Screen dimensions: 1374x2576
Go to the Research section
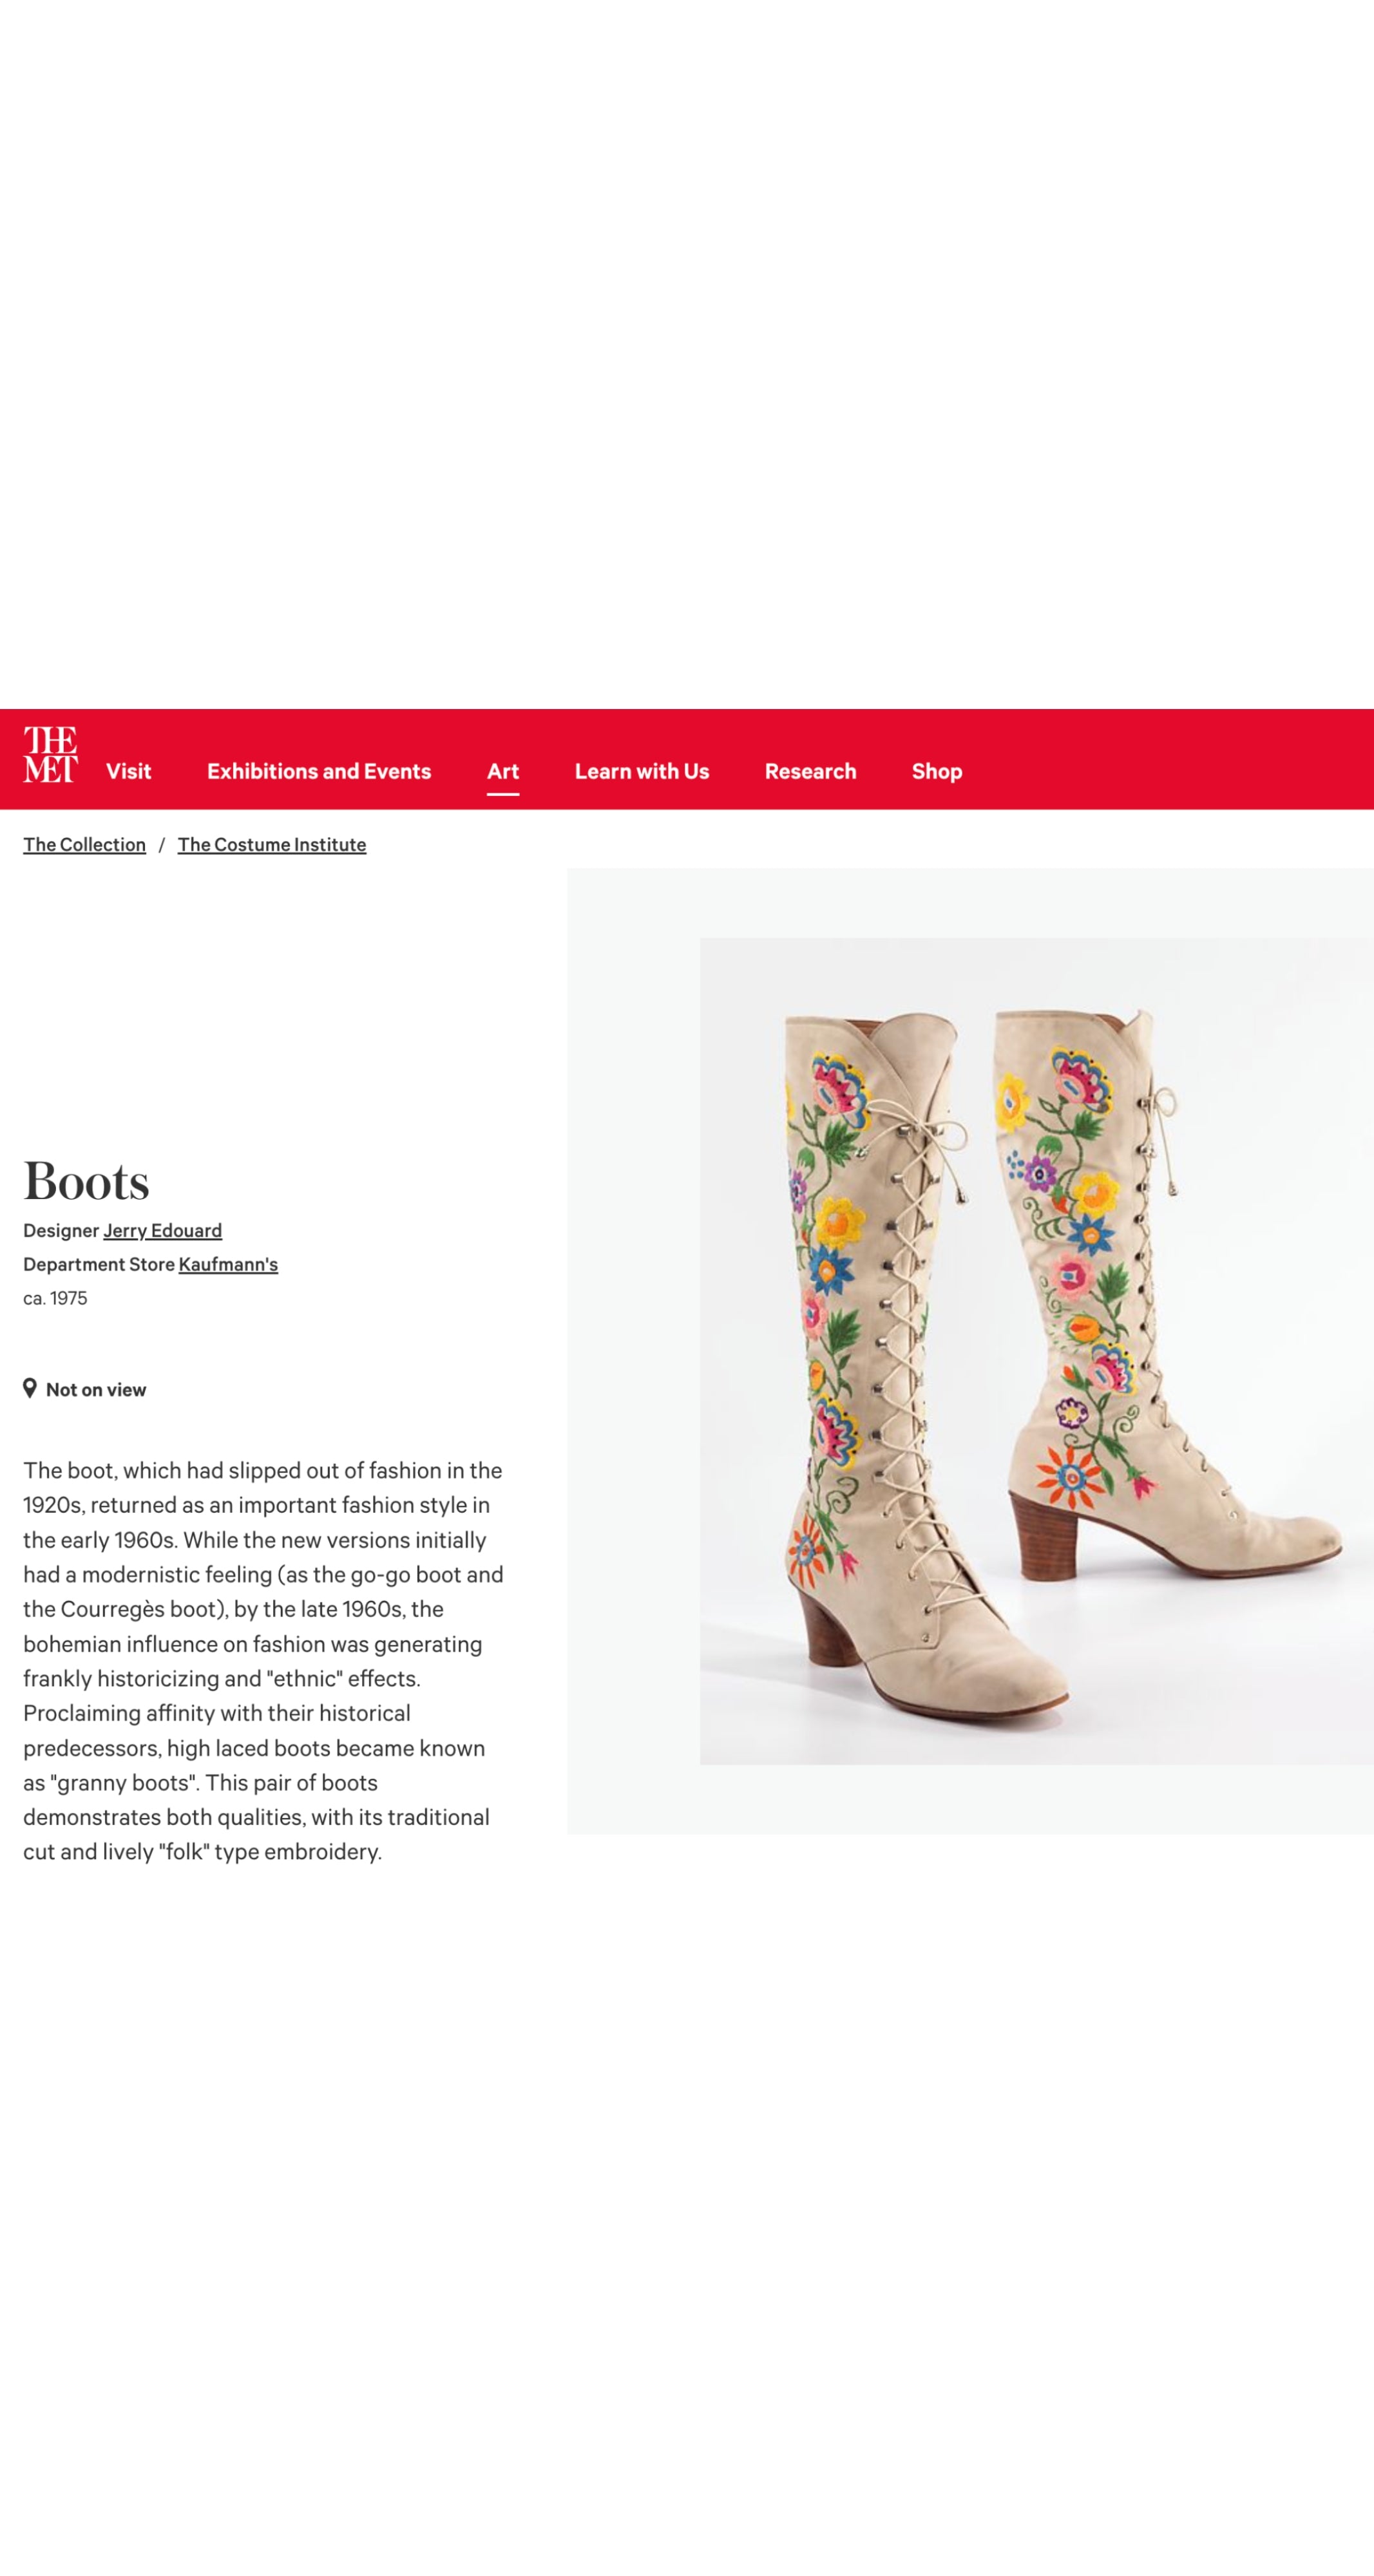pos(810,771)
